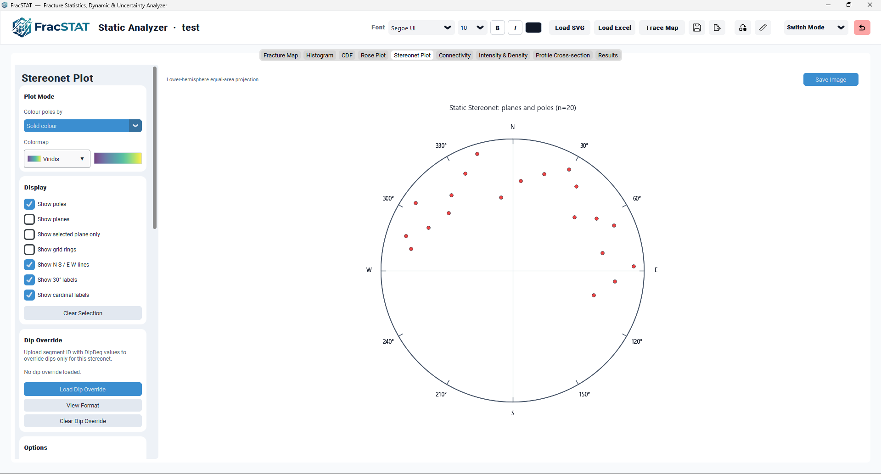Click the red undo back arrow button
881x474 pixels.
click(x=862, y=28)
